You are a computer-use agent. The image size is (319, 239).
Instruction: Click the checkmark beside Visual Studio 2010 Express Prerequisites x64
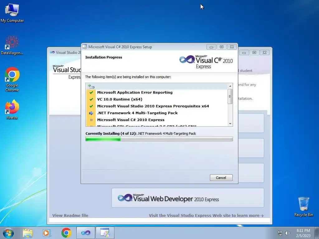(x=91, y=106)
